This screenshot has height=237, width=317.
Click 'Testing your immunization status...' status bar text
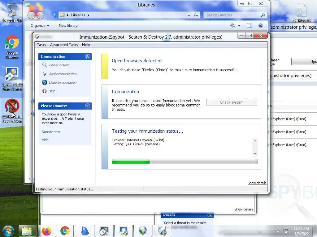(64, 189)
